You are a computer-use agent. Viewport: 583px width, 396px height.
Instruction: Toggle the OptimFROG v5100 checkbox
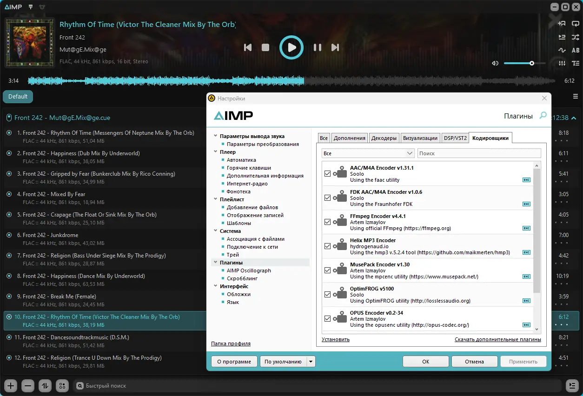[327, 294]
